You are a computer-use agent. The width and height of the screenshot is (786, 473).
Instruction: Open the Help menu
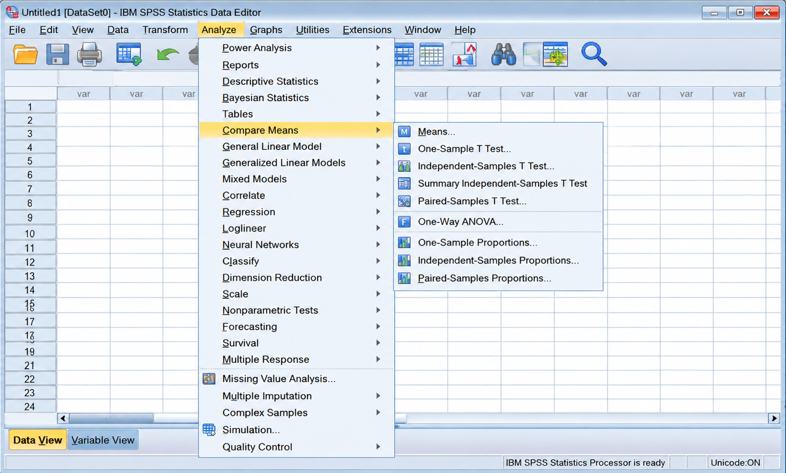click(465, 30)
